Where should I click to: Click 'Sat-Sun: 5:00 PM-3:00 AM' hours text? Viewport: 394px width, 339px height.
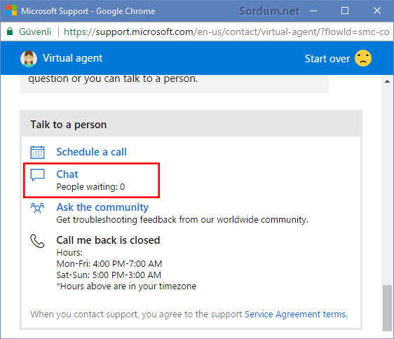[x=109, y=275]
